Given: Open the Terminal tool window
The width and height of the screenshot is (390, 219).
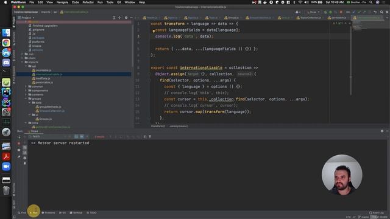Looking at the screenshot, I should [76, 213].
